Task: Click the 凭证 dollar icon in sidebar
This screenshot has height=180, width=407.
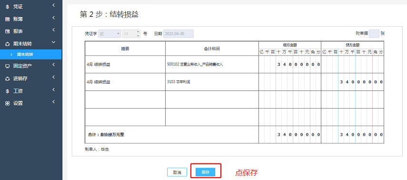Action: tap(7, 7)
